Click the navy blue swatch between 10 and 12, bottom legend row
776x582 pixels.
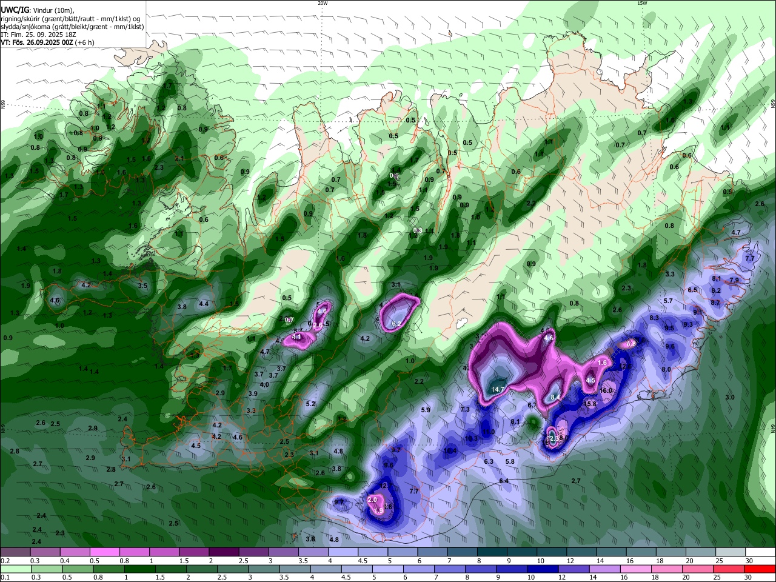tap(543, 569)
